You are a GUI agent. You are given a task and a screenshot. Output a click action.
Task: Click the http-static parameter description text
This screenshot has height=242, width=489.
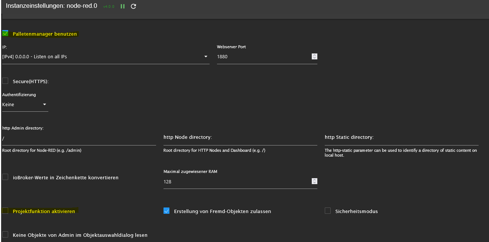click(401, 153)
